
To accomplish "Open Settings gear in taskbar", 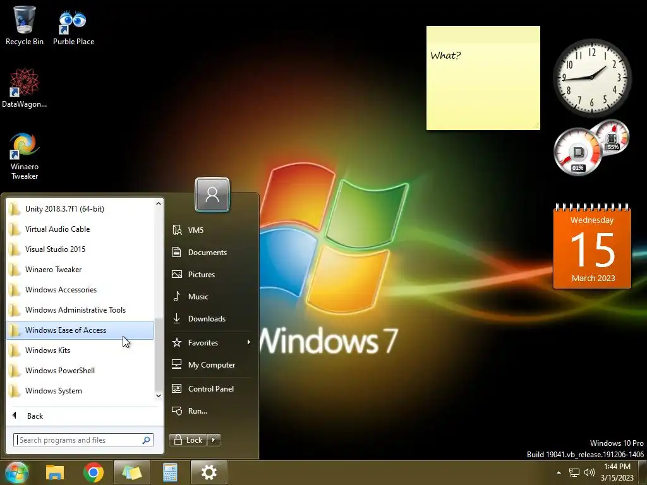I will pyautogui.click(x=209, y=472).
